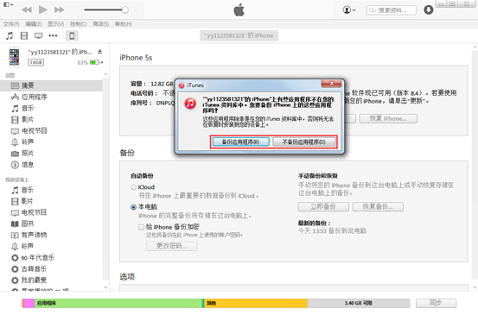The image size is (478, 315).
Task: Open the 控制(C) menu
Action: click(79, 24)
